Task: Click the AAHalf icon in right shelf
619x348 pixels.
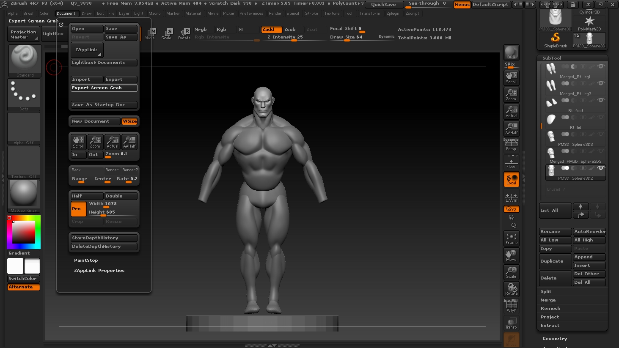Action: point(512,129)
